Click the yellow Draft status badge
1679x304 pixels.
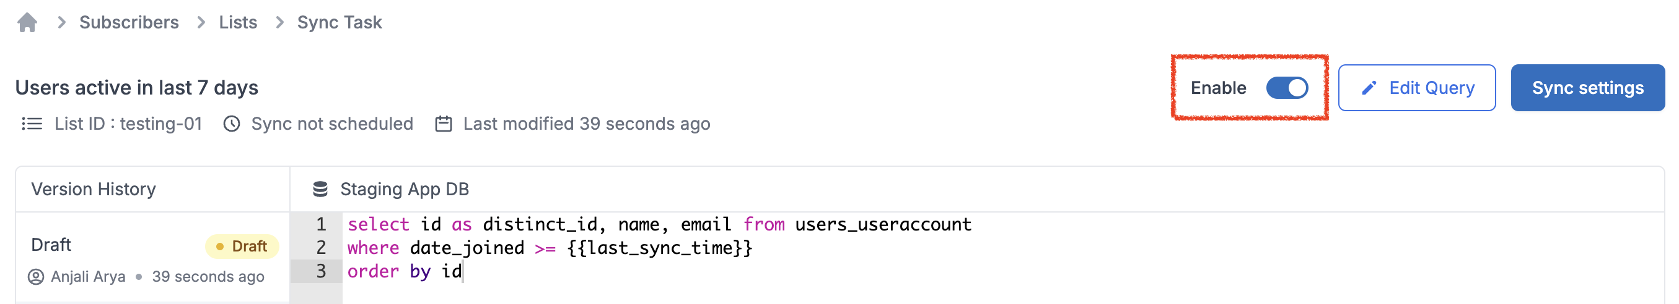click(242, 246)
